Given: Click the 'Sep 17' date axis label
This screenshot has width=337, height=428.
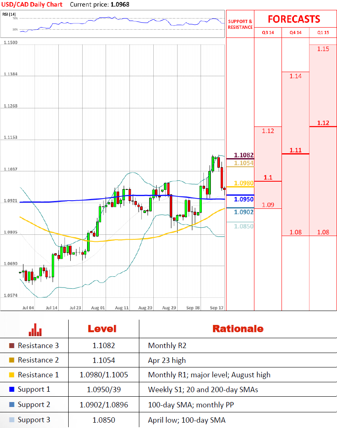Looking at the screenshot, I should (x=217, y=308).
